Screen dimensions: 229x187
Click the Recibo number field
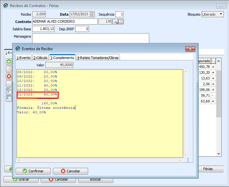(x=39, y=14)
